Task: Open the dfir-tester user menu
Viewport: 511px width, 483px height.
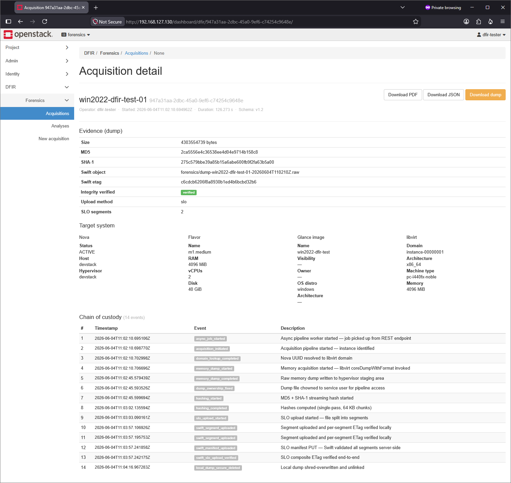Action: [x=491, y=35]
